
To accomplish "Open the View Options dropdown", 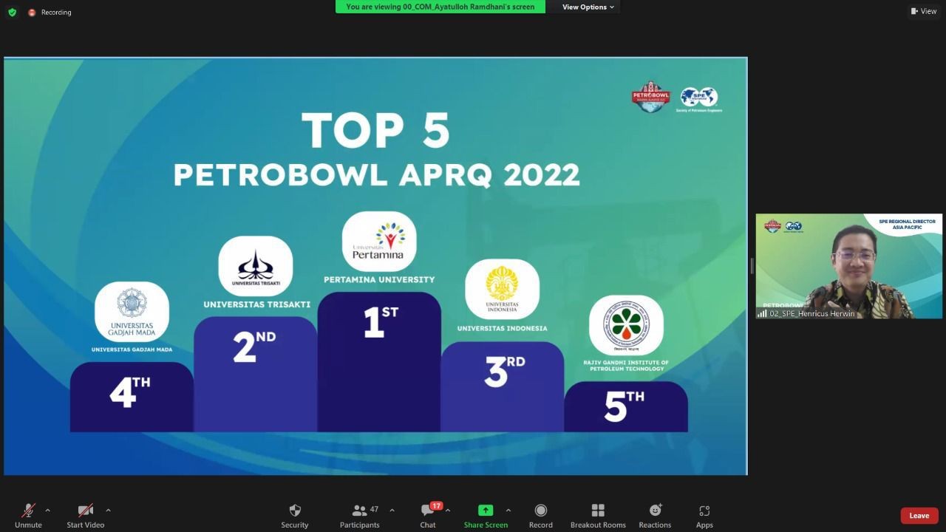I will (x=588, y=7).
